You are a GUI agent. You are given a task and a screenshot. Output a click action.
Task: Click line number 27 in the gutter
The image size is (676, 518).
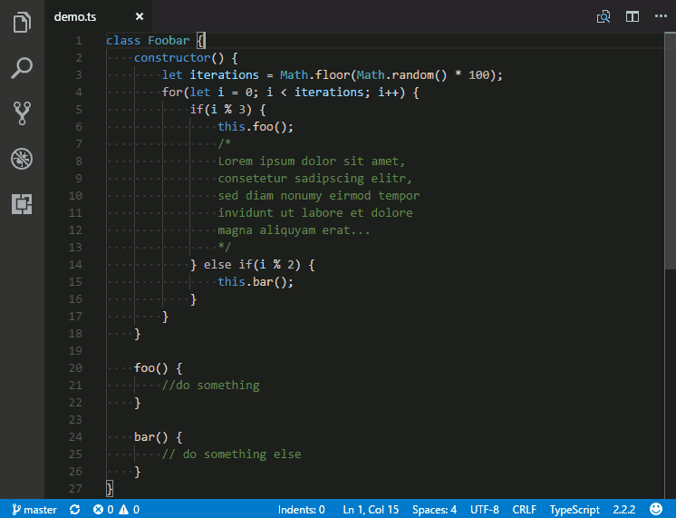click(x=75, y=489)
